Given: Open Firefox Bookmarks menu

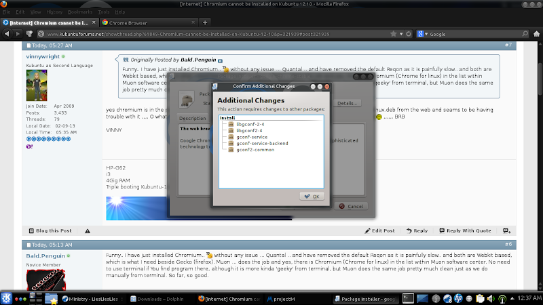Looking at the screenshot, I should pyautogui.click(x=80, y=12).
